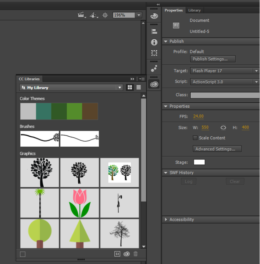
Task: Select the thin brush thumbnail
Action: click(80, 139)
